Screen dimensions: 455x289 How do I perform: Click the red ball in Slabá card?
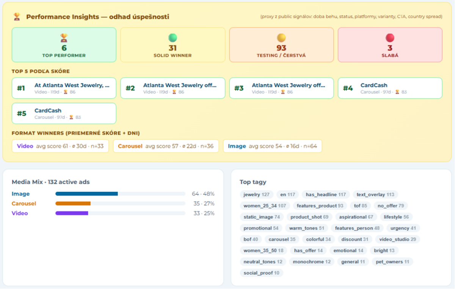point(390,38)
